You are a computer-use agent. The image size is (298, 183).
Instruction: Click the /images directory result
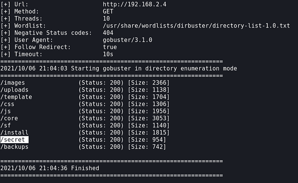[x=13, y=82]
